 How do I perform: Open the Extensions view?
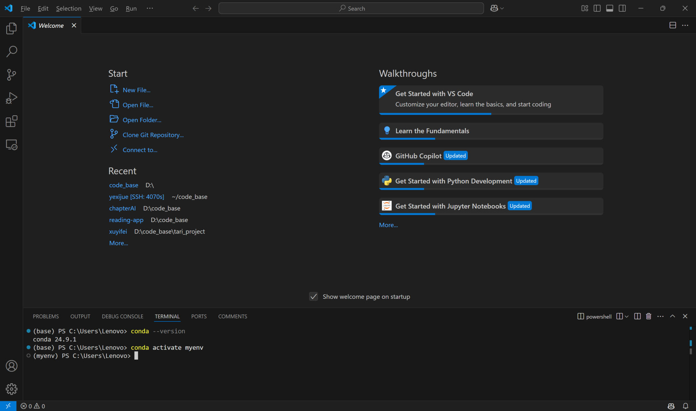tap(11, 121)
